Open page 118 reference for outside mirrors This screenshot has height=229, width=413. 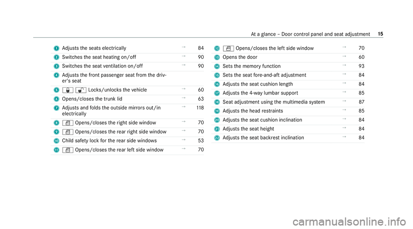[x=200, y=108]
